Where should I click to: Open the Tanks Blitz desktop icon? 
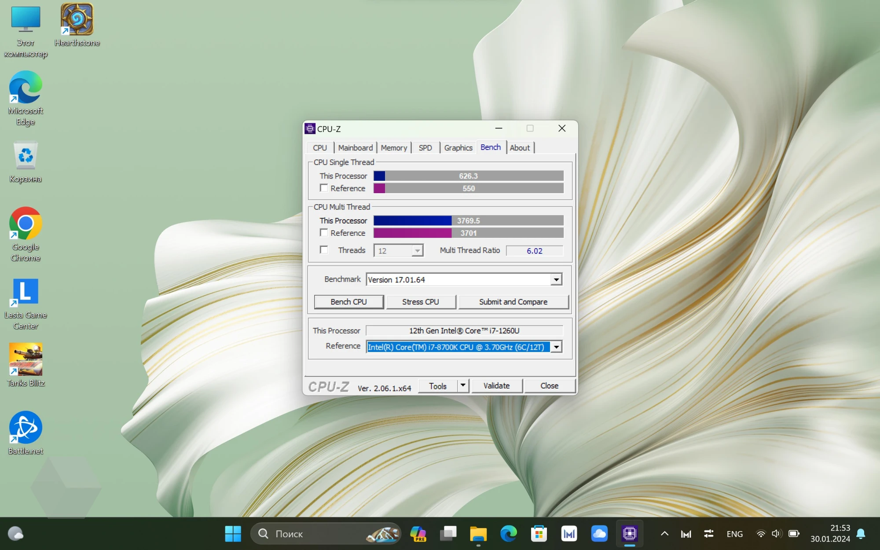[26, 364]
